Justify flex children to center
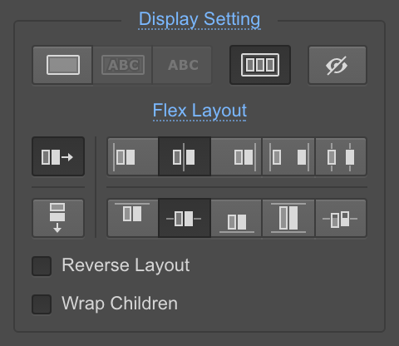 coord(185,156)
